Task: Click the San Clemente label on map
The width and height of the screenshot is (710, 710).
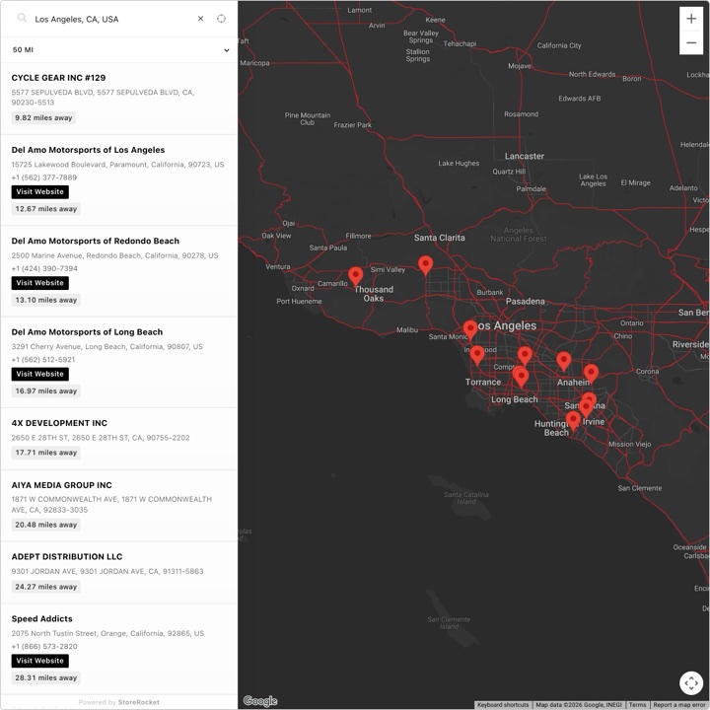Action: [x=639, y=488]
